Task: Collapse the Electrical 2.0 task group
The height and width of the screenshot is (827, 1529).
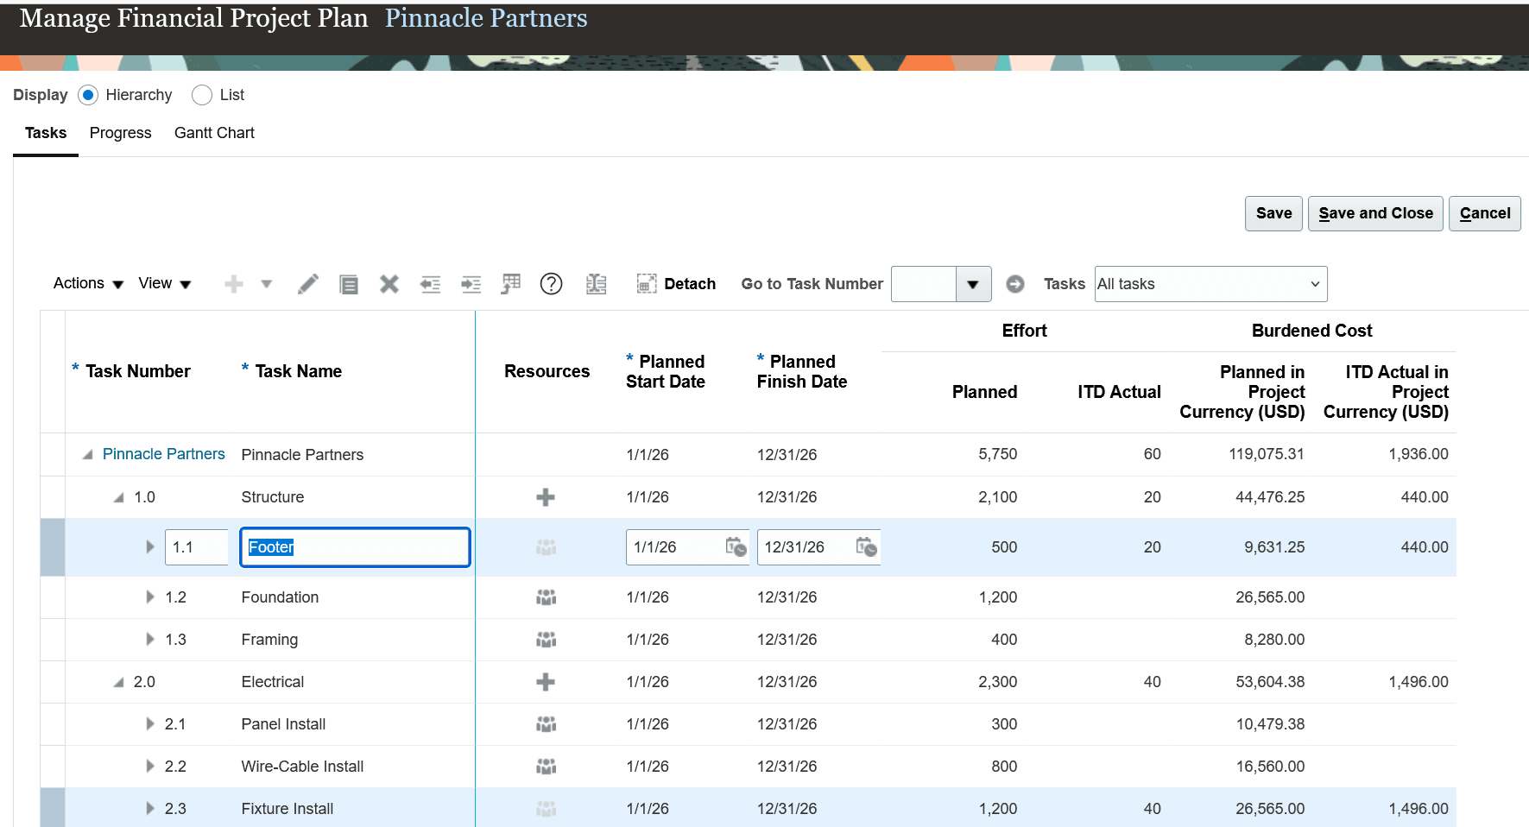Action: pyautogui.click(x=118, y=681)
